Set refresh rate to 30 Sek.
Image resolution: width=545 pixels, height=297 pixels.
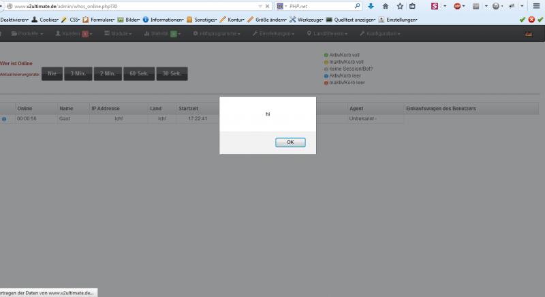click(x=171, y=73)
